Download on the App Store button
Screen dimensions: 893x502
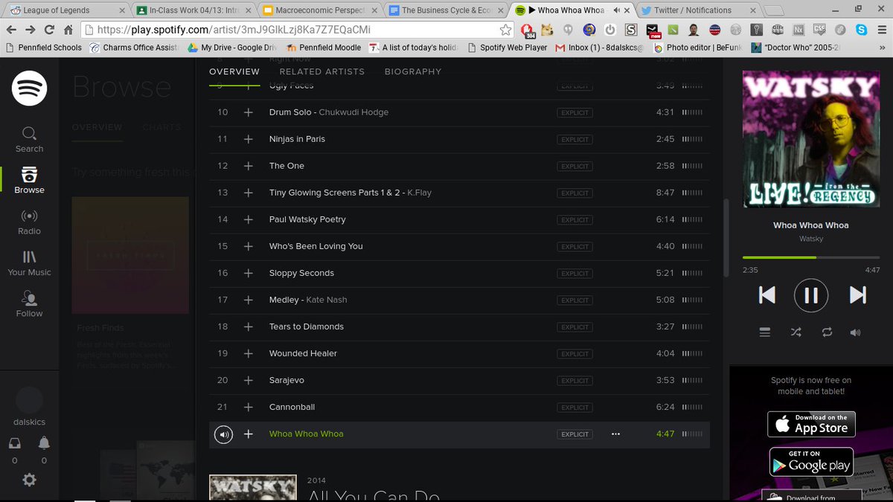click(x=811, y=424)
